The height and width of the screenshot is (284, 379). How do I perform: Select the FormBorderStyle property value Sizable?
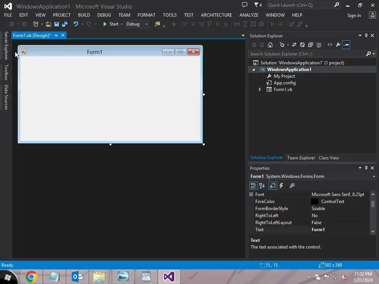tap(318, 209)
